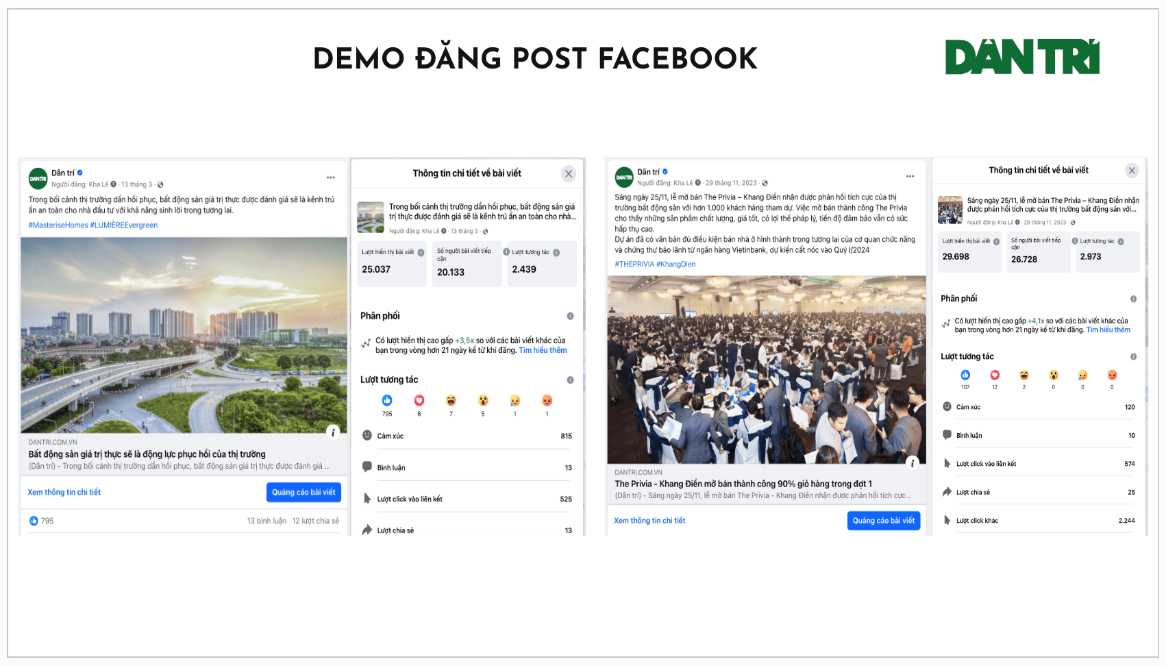This screenshot has width=1166, height=666.
Task: Click Lượt click khác row showing 2.244
Action: (x=1039, y=521)
